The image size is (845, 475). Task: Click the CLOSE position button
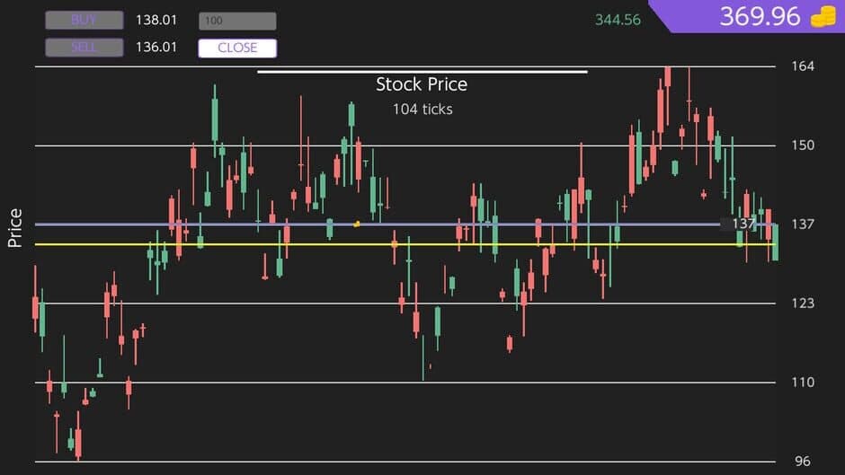click(x=237, y=48)
